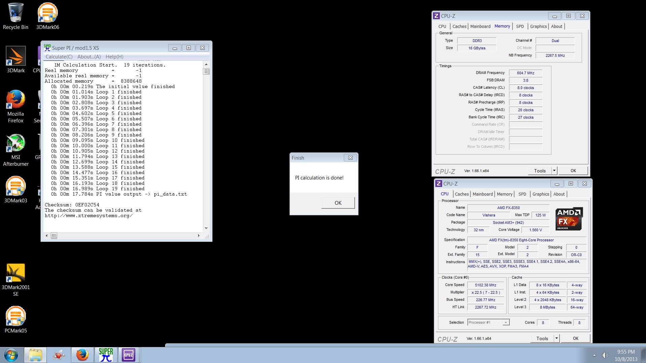
Task: Open the 3DMark desktop shortcut
Action: pos(16,59)
